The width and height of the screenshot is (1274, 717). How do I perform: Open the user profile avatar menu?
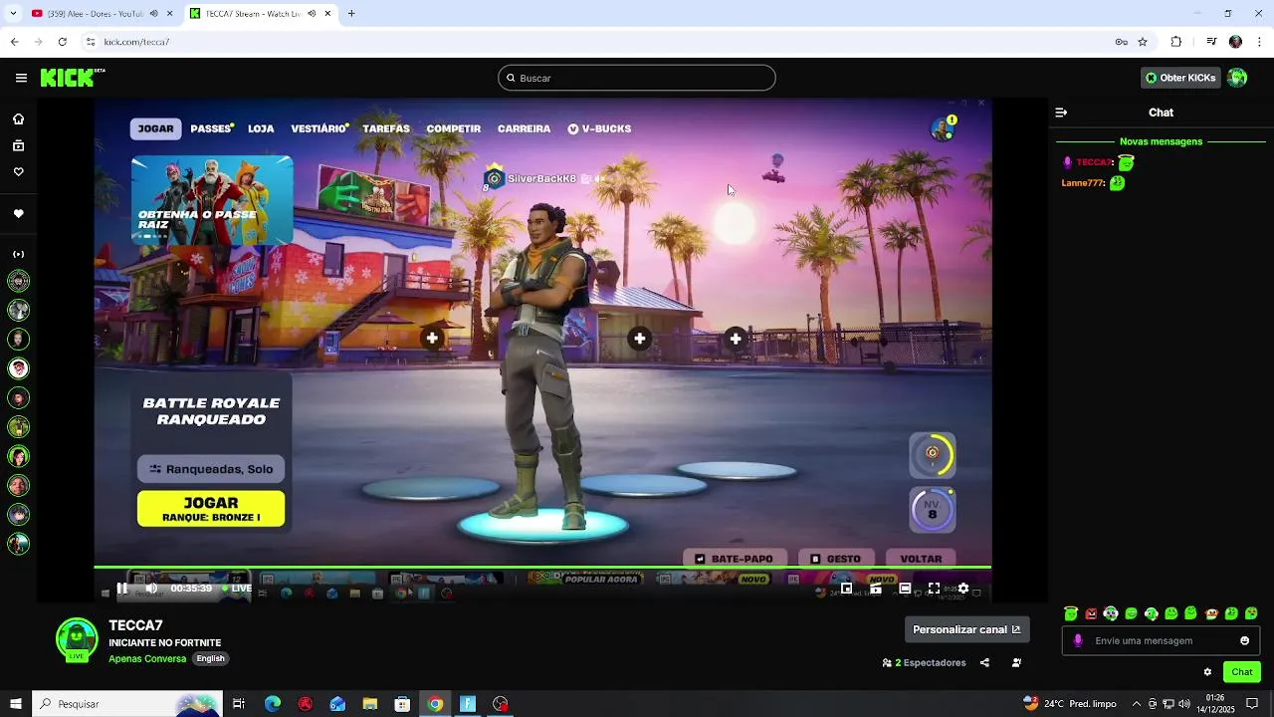point(1237,78)
